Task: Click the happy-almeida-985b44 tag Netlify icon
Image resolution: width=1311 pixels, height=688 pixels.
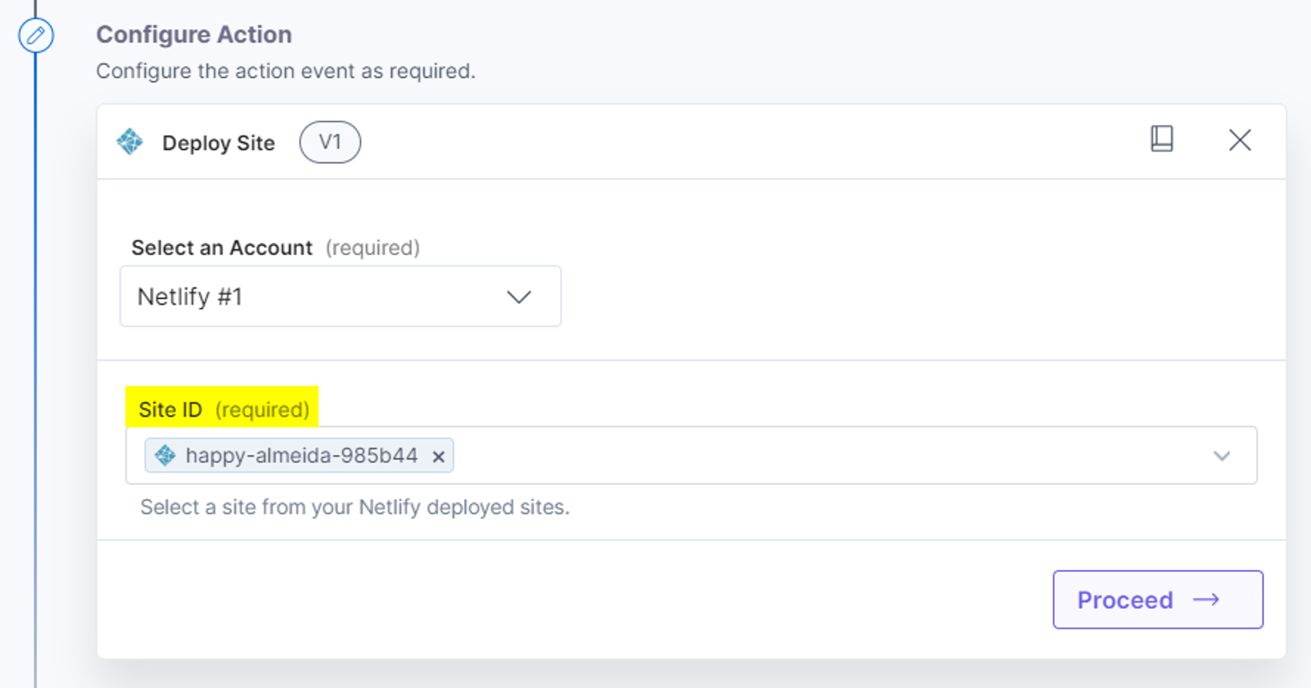Action: point(165,455)
